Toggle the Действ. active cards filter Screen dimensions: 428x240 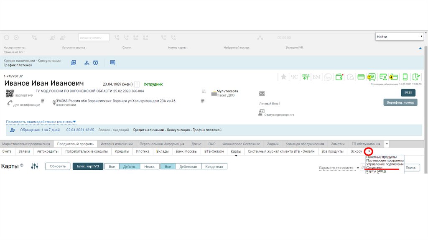click(130, 166)
